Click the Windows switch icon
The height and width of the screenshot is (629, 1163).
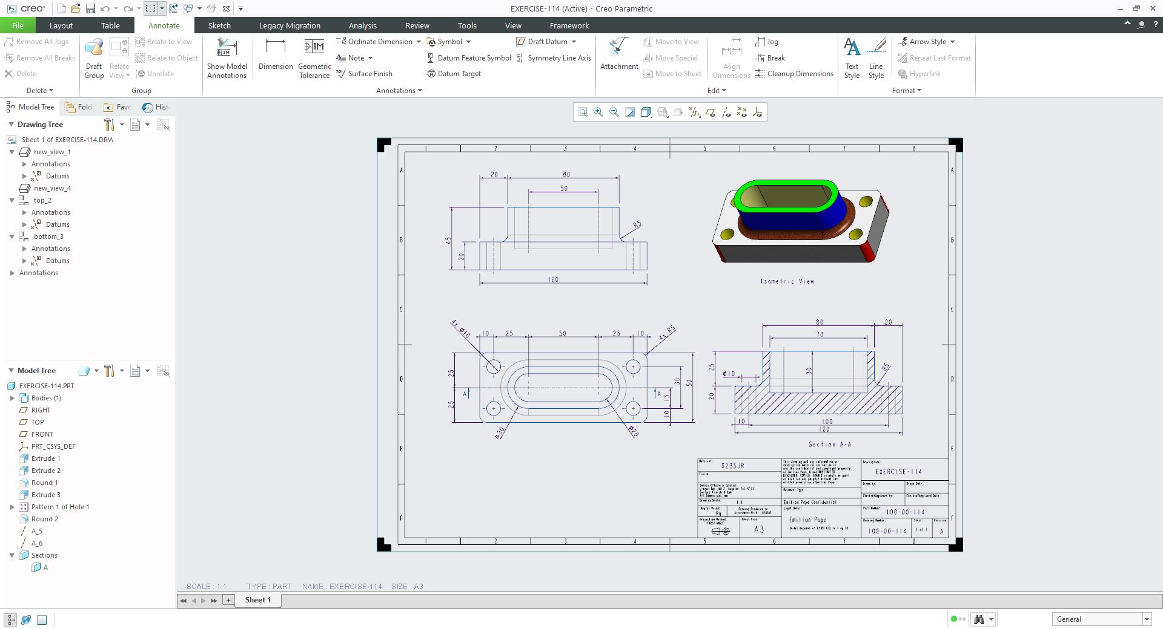point(188,8)
